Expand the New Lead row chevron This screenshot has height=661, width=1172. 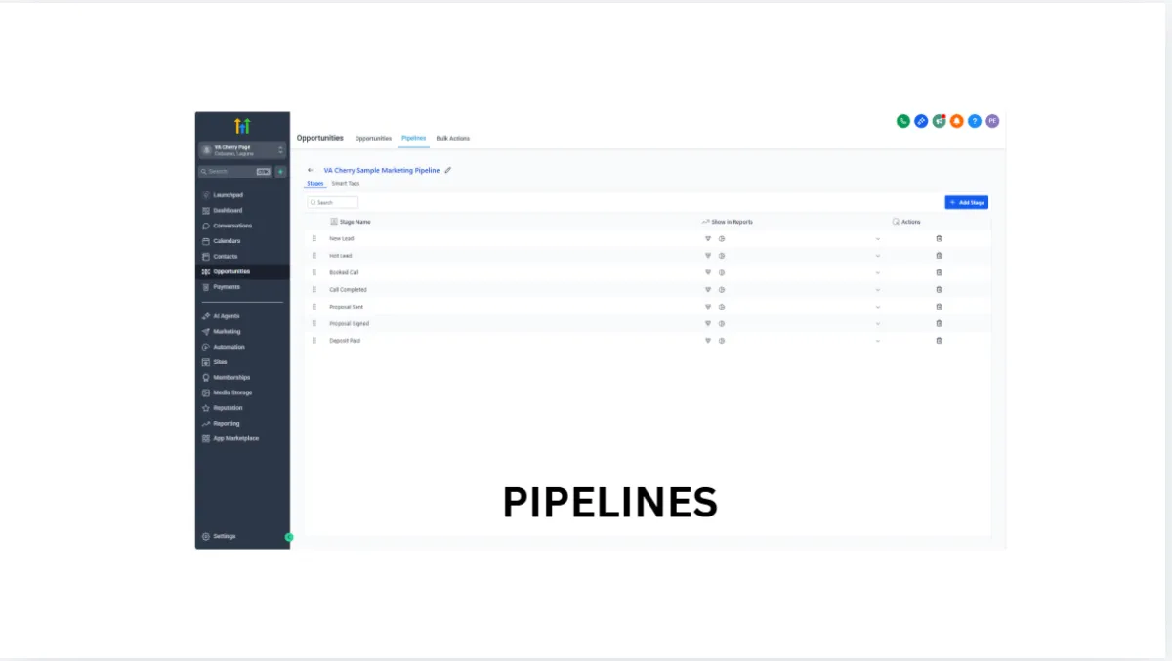coord(877,239)
